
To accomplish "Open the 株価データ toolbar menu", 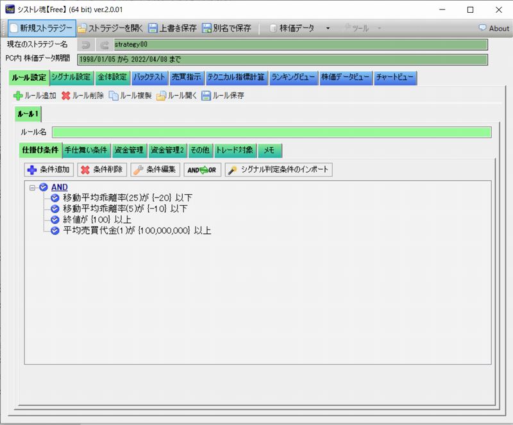I will 292,28.
